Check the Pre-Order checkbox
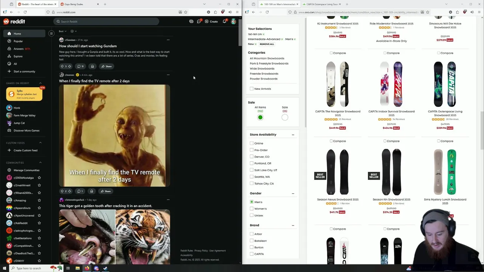 tap(251, 150)
